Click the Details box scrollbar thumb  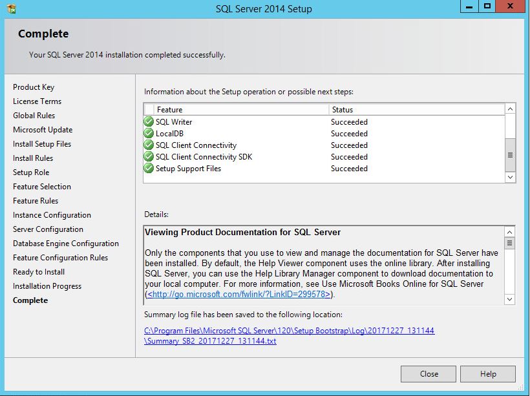click(x=510, y=244)
